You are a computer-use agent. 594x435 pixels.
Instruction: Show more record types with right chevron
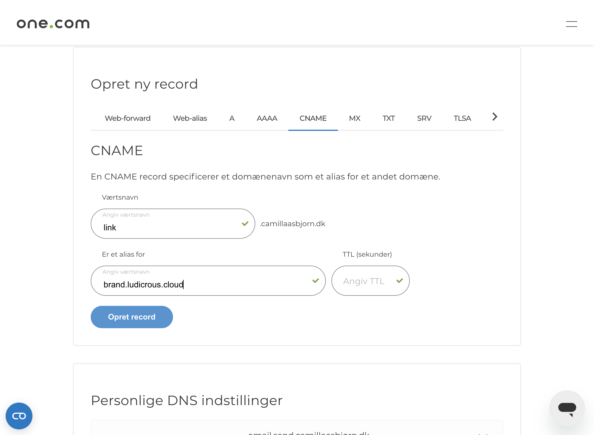(x=495, y=117)
